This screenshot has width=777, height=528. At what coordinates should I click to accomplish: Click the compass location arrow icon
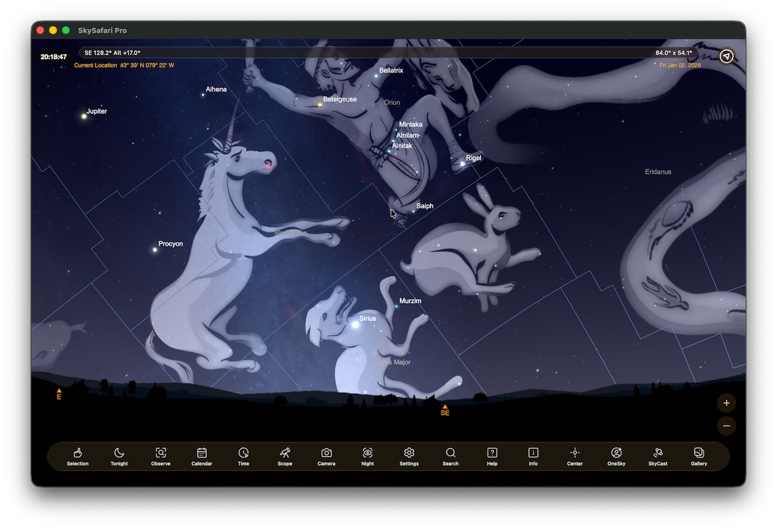click(x=726, y=56)
